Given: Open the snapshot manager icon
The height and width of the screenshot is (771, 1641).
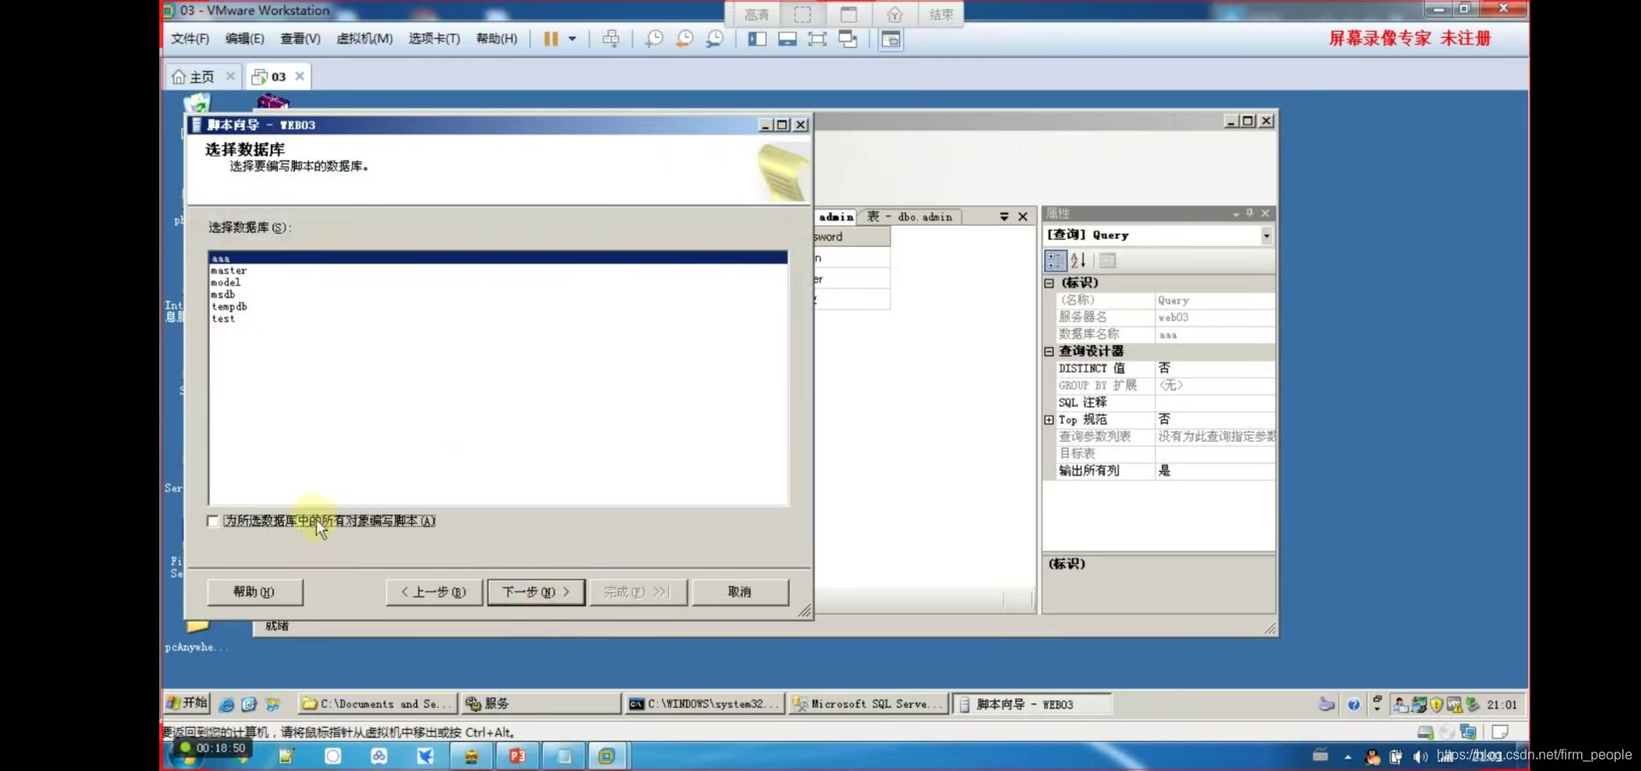Looking at the screenshot, I should click(x=715, y=39).
